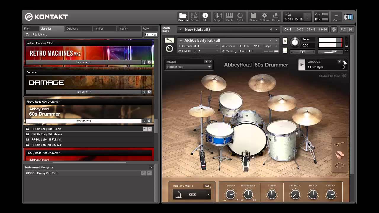Click the Add Library button
Image resolution: width=379 pixels, height=213 pixels.
point(40,35)
